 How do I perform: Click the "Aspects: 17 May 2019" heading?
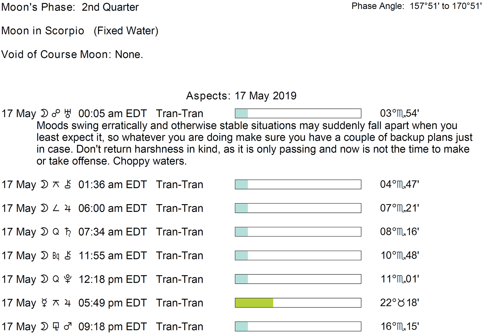click(x=241, y=96)
